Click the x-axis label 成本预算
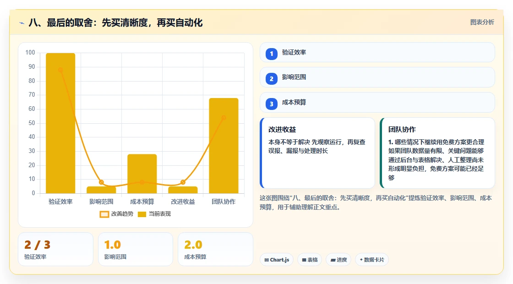This screenshot has height=284, width=513. coord(142,202)
